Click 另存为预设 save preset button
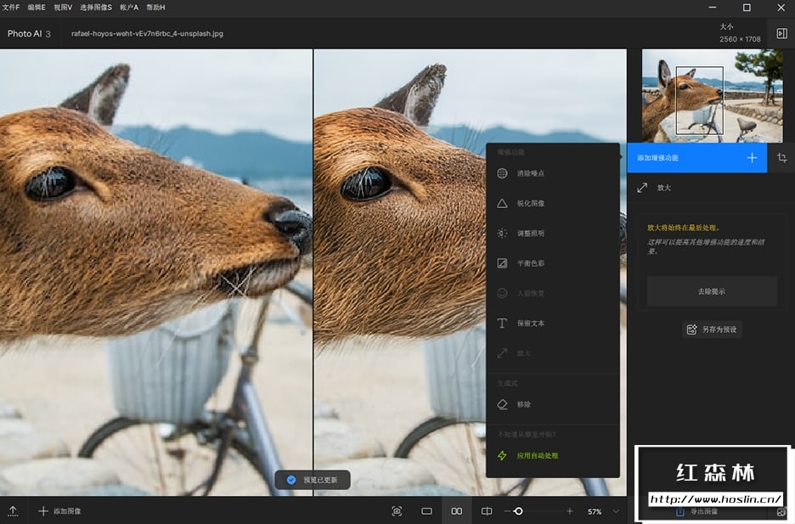Viewport: 795px width, 524px height. (x=712, y=329)
